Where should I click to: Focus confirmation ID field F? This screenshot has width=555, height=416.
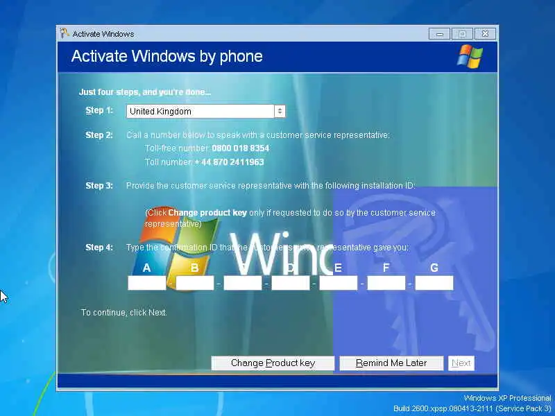[x=386, y=283]
